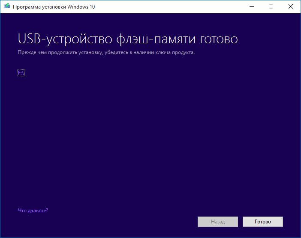Screen dimensions: 301x238
Task: Browse the created USB drive F:\
Action: (x=21, y=73)
